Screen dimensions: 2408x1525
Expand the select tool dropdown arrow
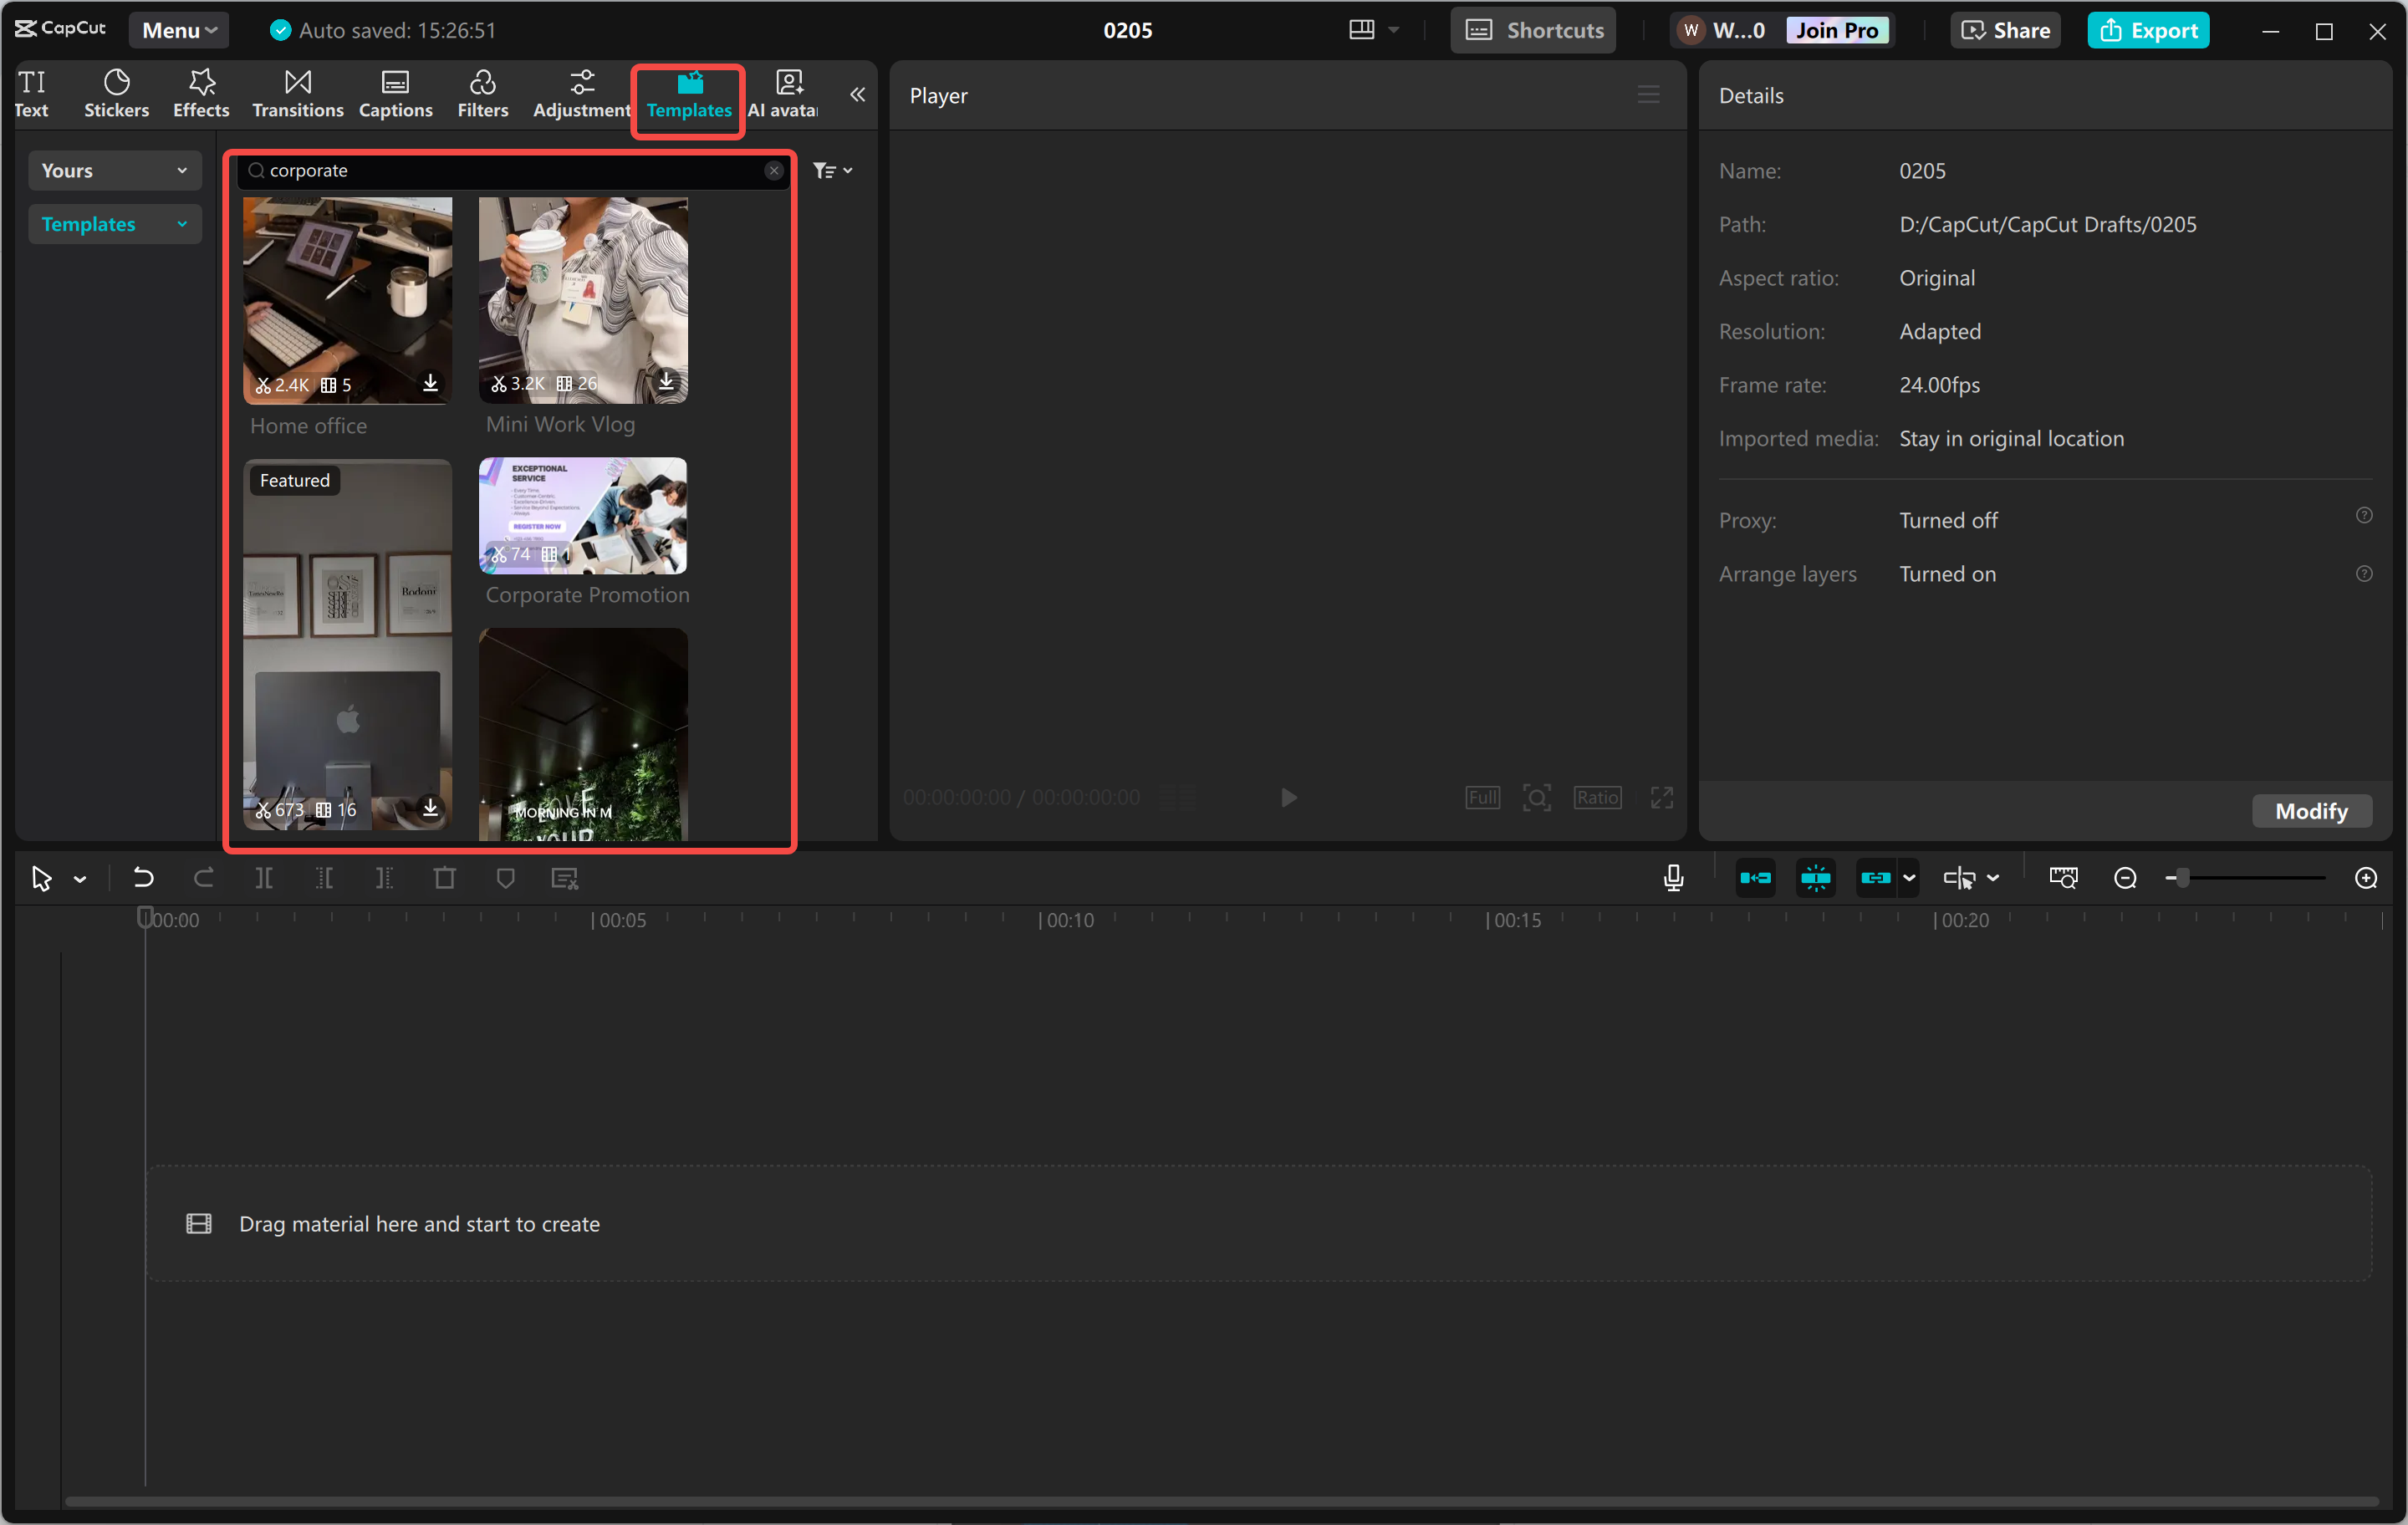(x=82, y=877)
